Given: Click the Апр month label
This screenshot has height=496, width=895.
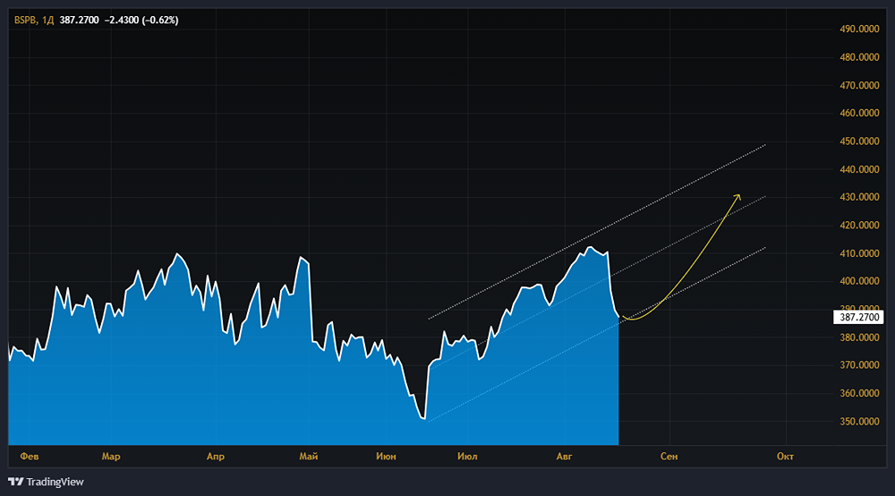Looking at the screenshot, I should [x=215, y=457].
